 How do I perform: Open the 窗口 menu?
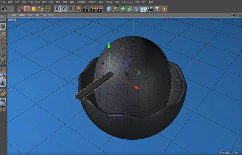coord(144,2)
